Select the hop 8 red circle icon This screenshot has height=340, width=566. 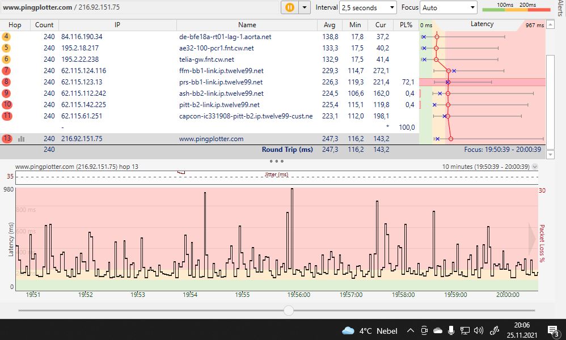tap(6, 82)
